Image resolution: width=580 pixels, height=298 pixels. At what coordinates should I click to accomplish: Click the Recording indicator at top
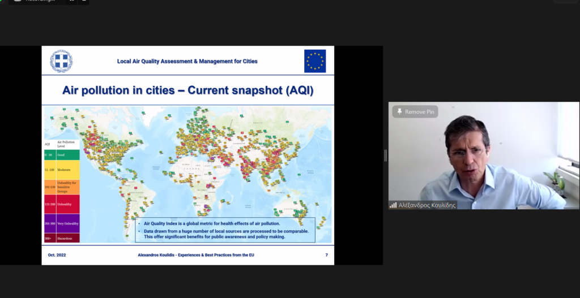point(39,2)
